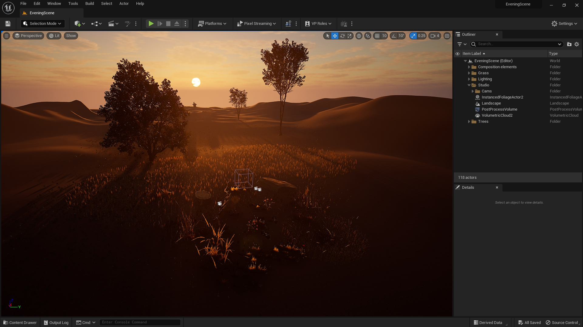This screenshot has height=327, width=583.
Task: Open the Actor menu
Action: (124, 4)
